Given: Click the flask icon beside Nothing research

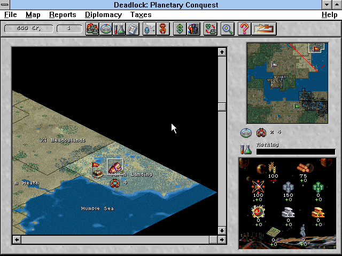Looking at the screenshot, I should click(x=246, y=149).
